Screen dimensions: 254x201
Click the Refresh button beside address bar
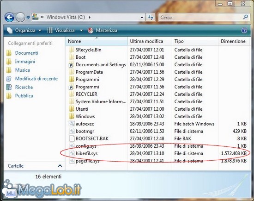click(151, 17)
